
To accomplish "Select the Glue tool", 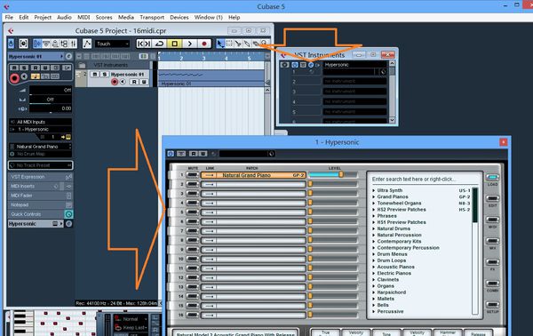I will tap(246, 44).
